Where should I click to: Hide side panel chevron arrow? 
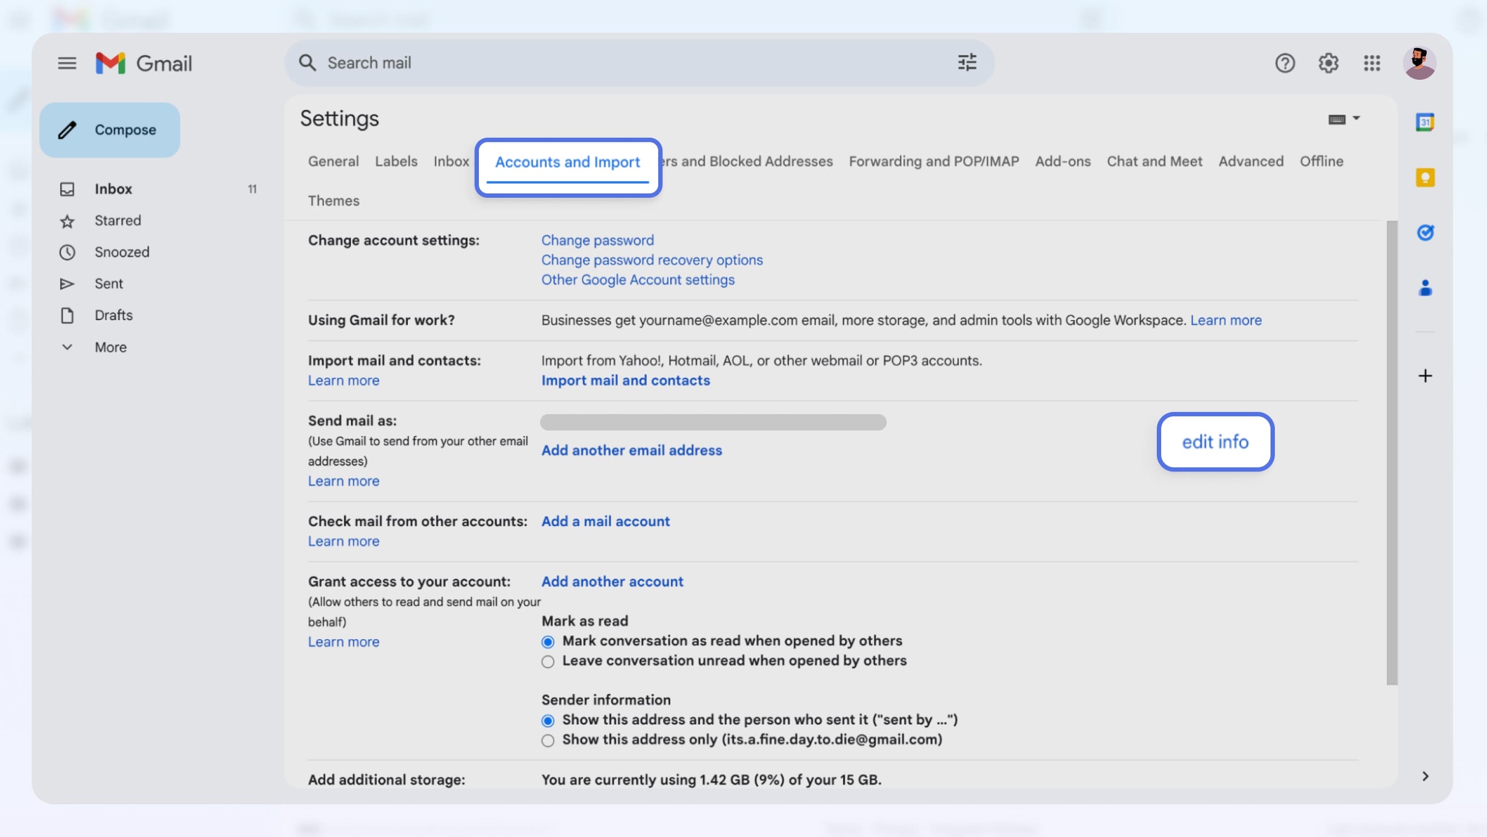tap(1425, 776)
